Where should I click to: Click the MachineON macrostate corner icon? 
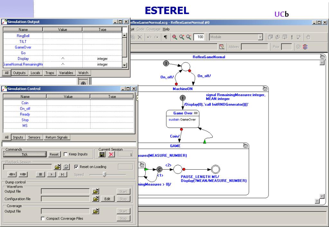point(265,88)
